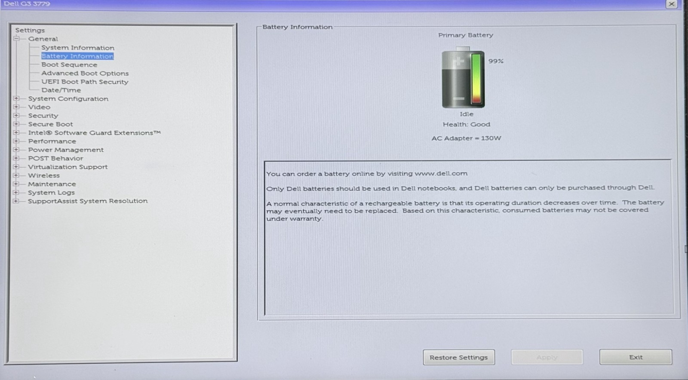Click the Exit button
Viewport: 688px width, 380px height.
(636, 357)
